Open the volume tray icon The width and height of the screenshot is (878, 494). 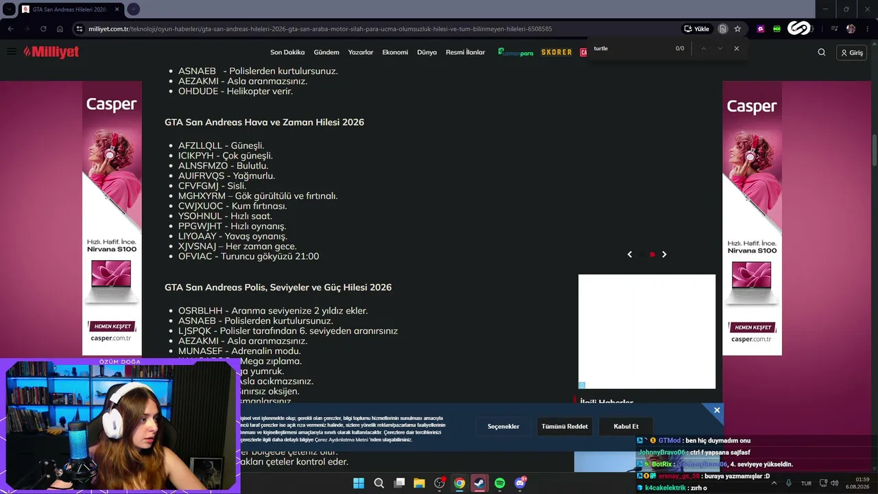(834, 483)
